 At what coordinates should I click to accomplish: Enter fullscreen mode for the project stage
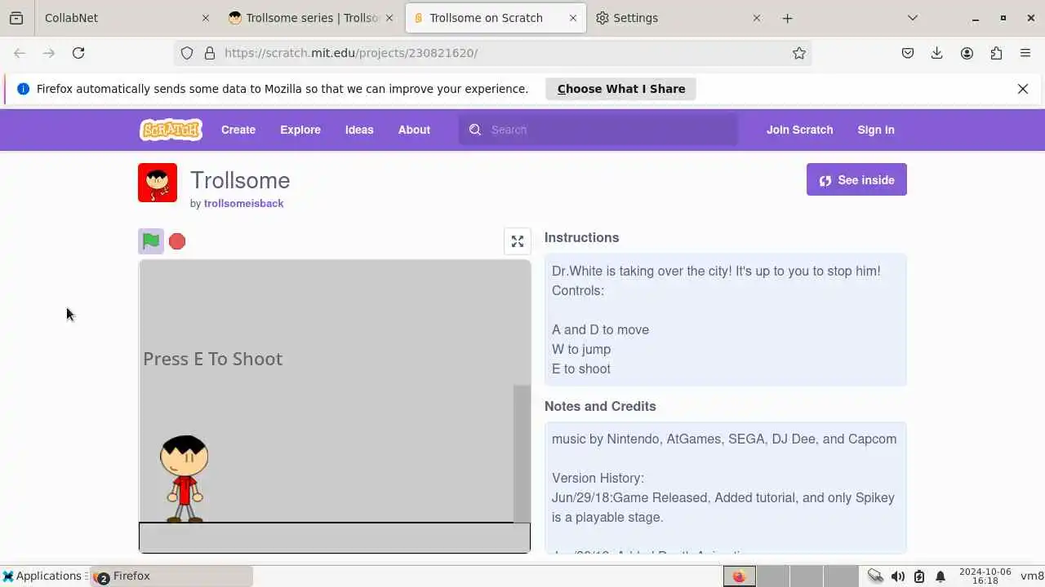(x=518, y=241)
